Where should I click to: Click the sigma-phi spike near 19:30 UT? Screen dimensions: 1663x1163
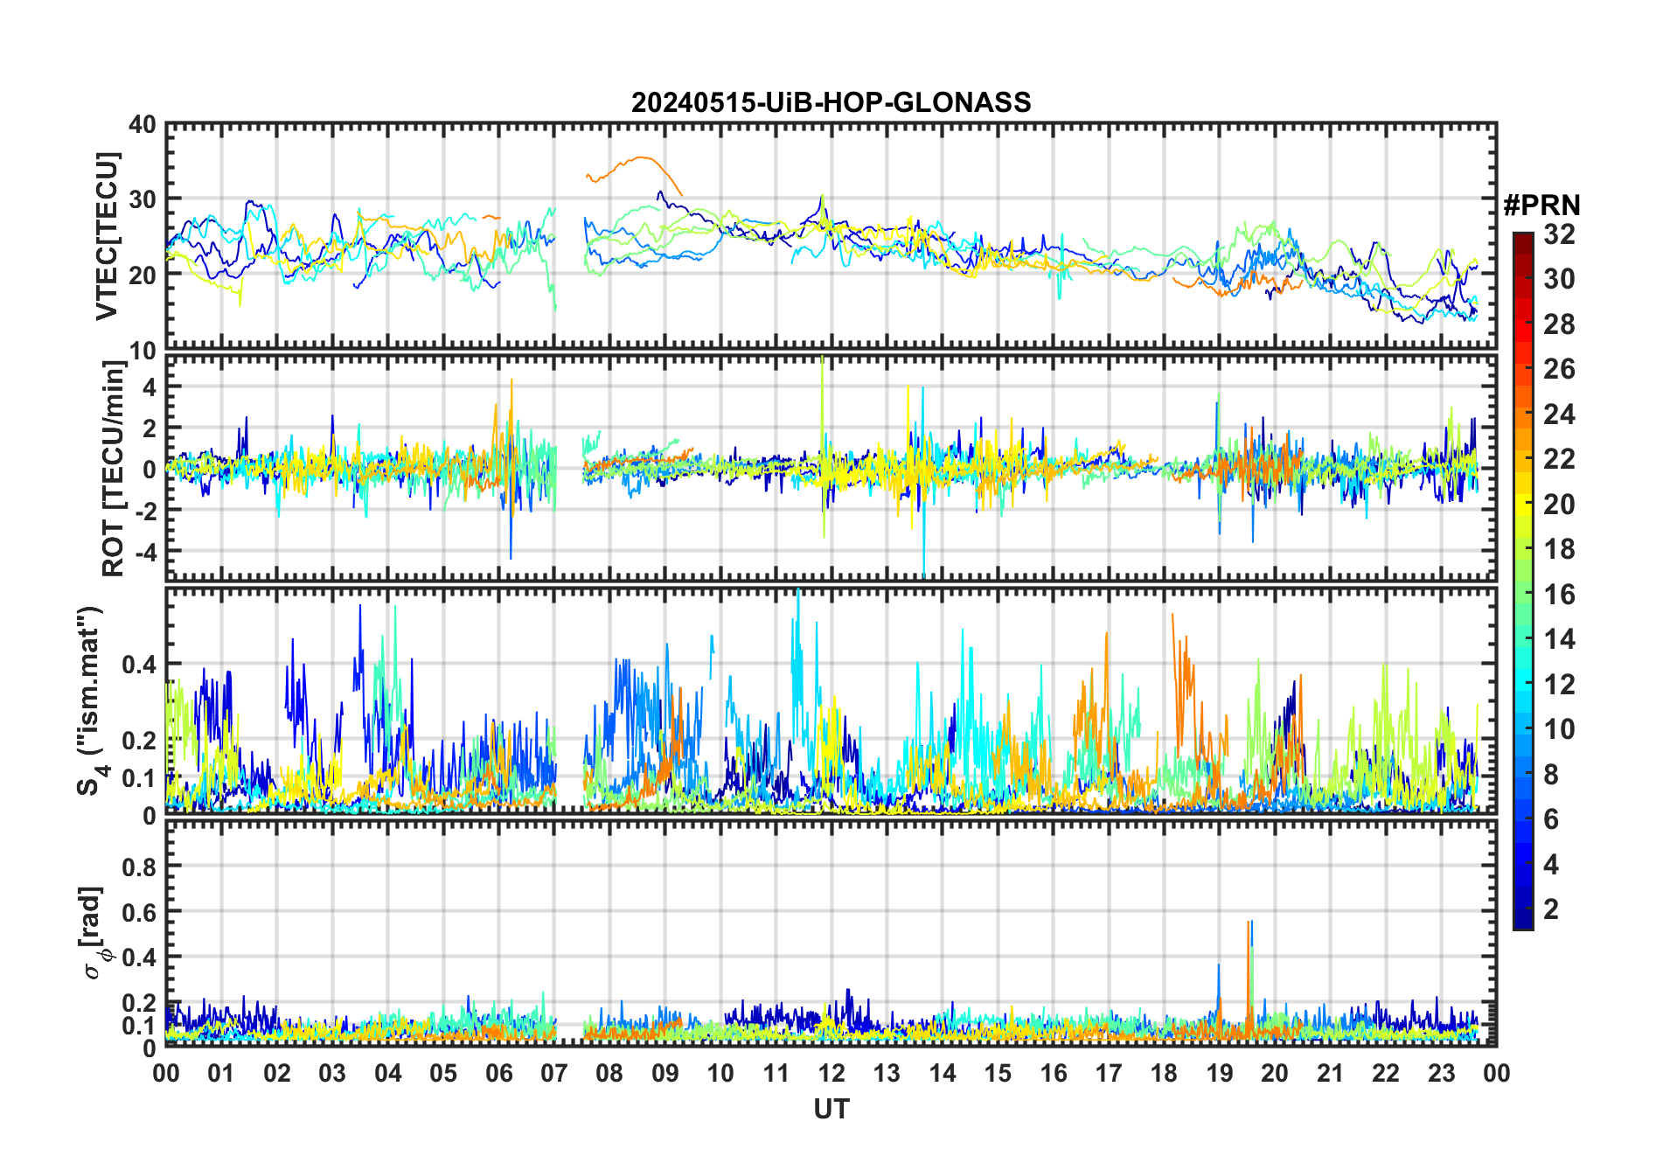1249,978
